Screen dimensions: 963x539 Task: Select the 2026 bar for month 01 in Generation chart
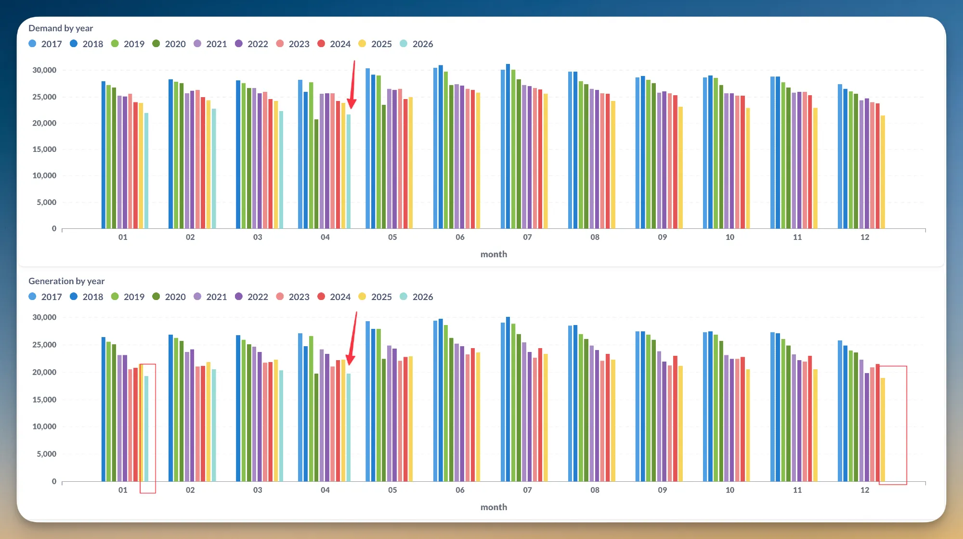click(x=146, y=429)
